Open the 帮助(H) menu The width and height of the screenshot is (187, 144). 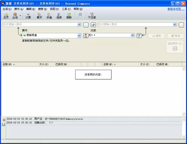click(78, 9)
